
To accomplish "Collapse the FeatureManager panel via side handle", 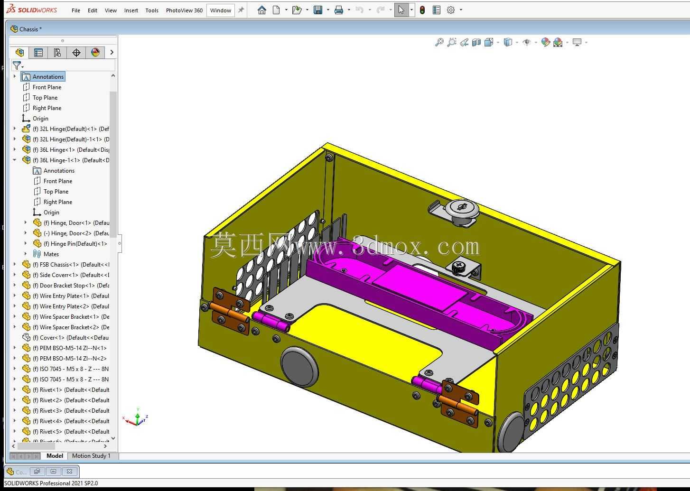I will [x=119, y=243].
